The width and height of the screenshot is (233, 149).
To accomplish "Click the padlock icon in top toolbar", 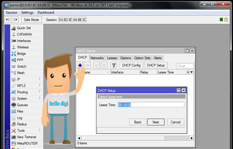I will point(226,20).
